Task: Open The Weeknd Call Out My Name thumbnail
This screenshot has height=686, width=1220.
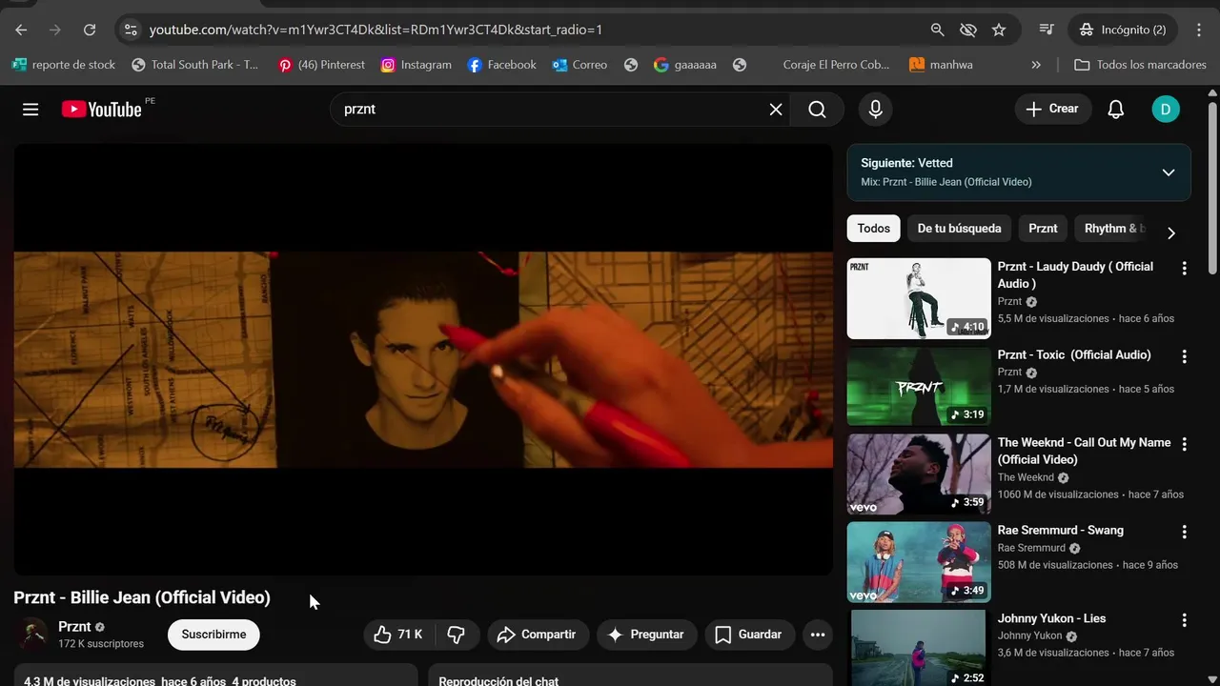Action: point(919,474)
